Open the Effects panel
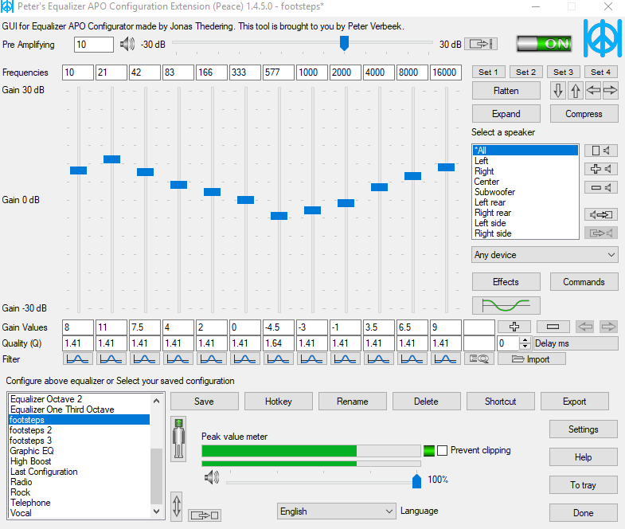This screenshot has height=529, width=625. (x=506, y=282)
